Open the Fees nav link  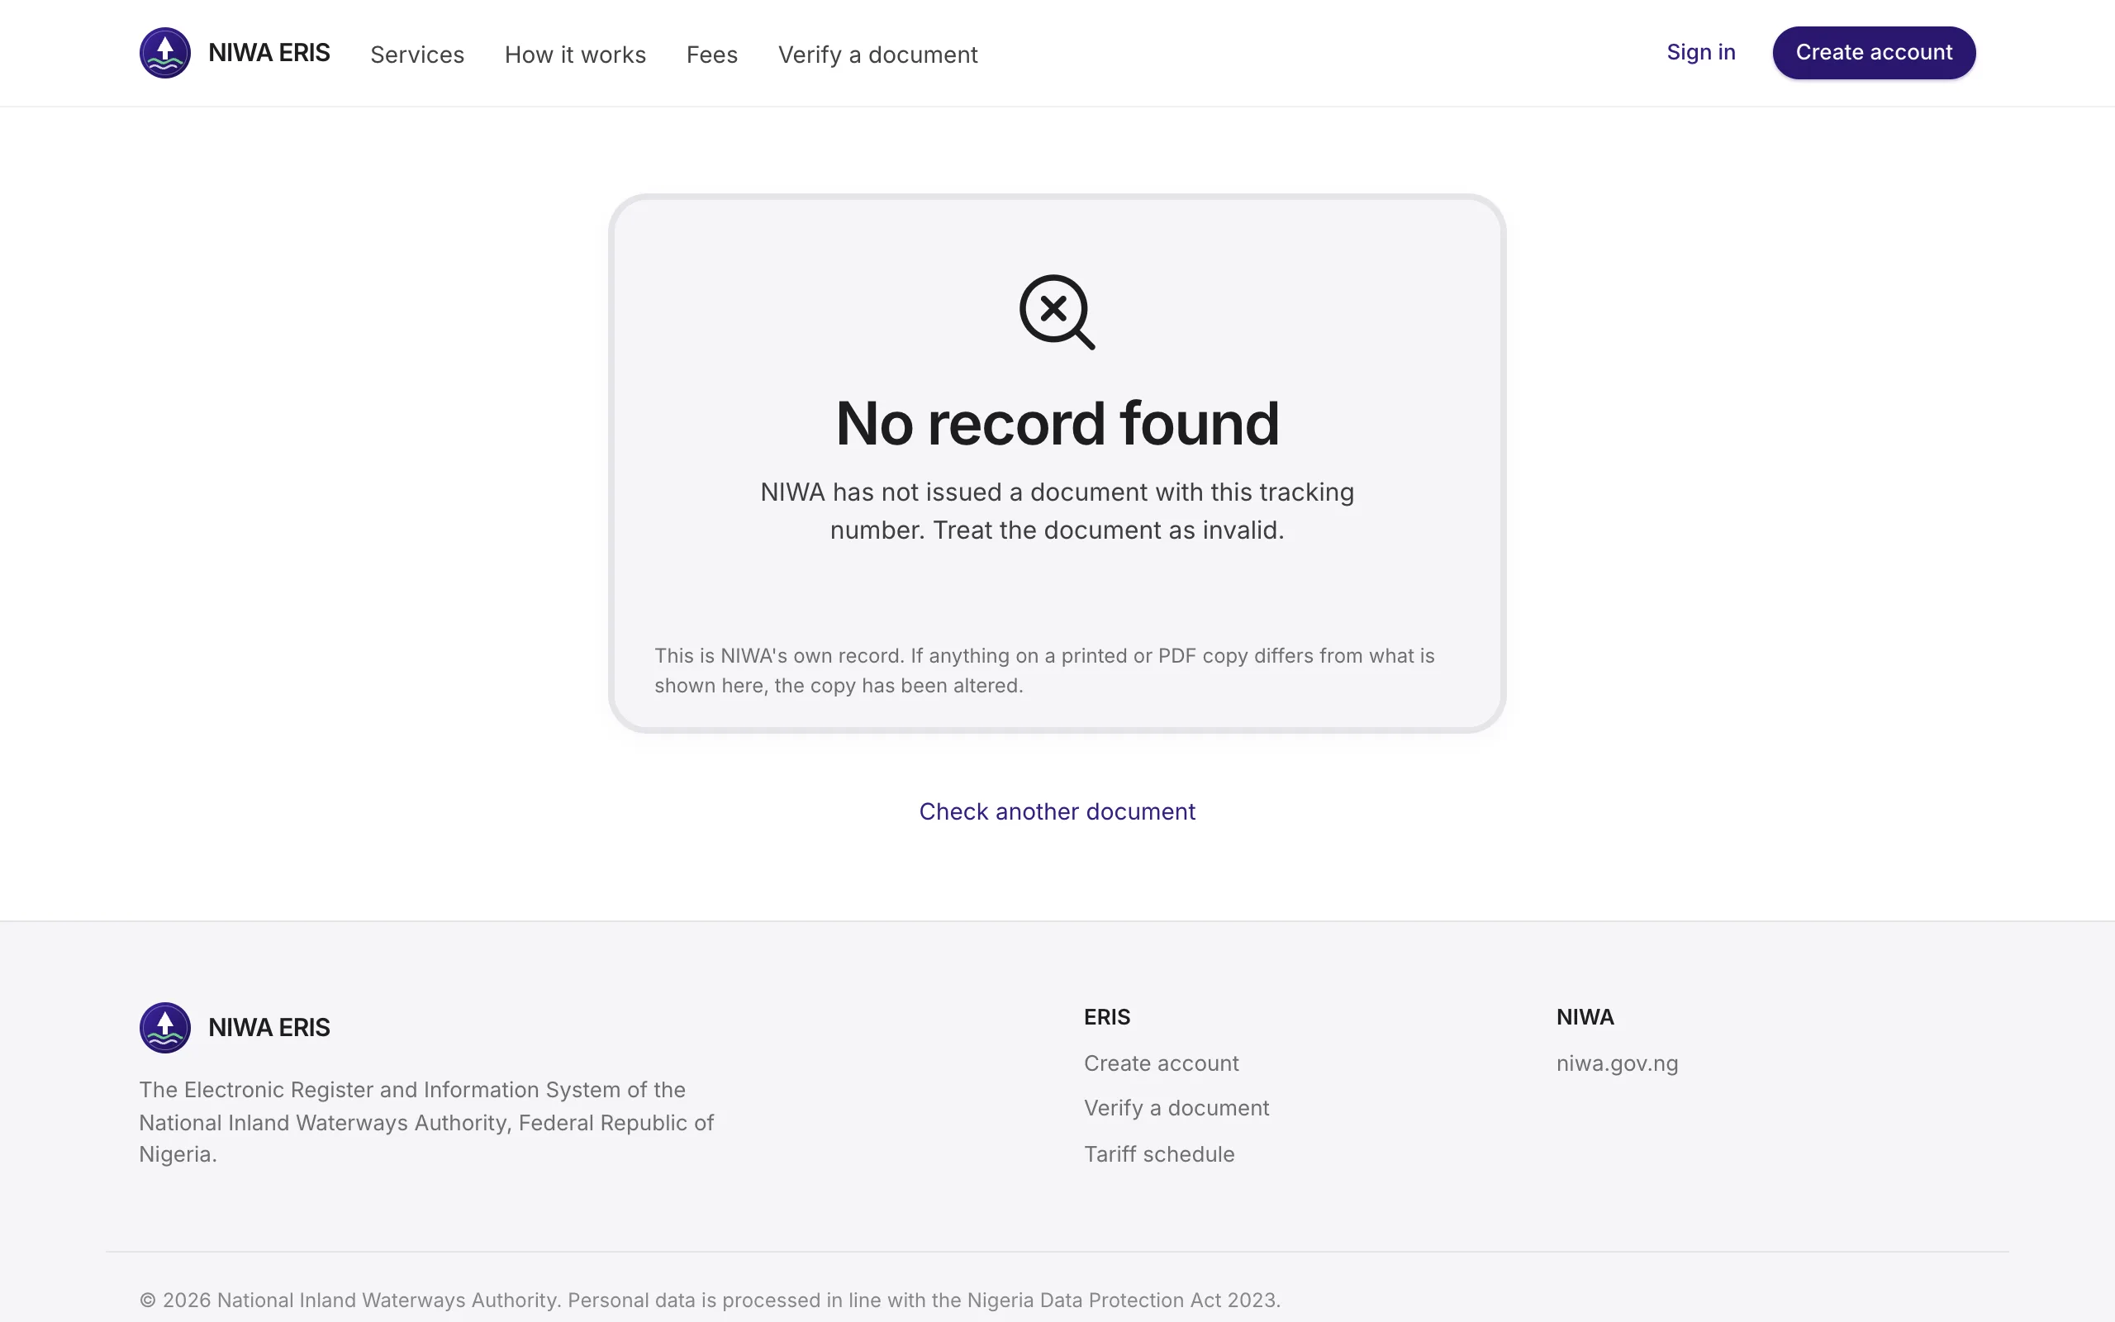click(711, 55)
